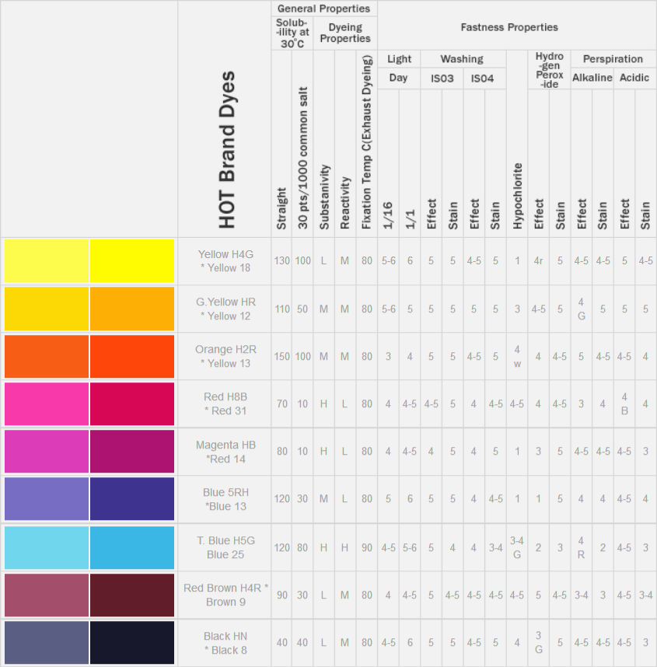The width and height of the screenshot is (657, 667).
Task: Click the '1/16' light column header
Action: pyautogui.click(x=388, y=215)
